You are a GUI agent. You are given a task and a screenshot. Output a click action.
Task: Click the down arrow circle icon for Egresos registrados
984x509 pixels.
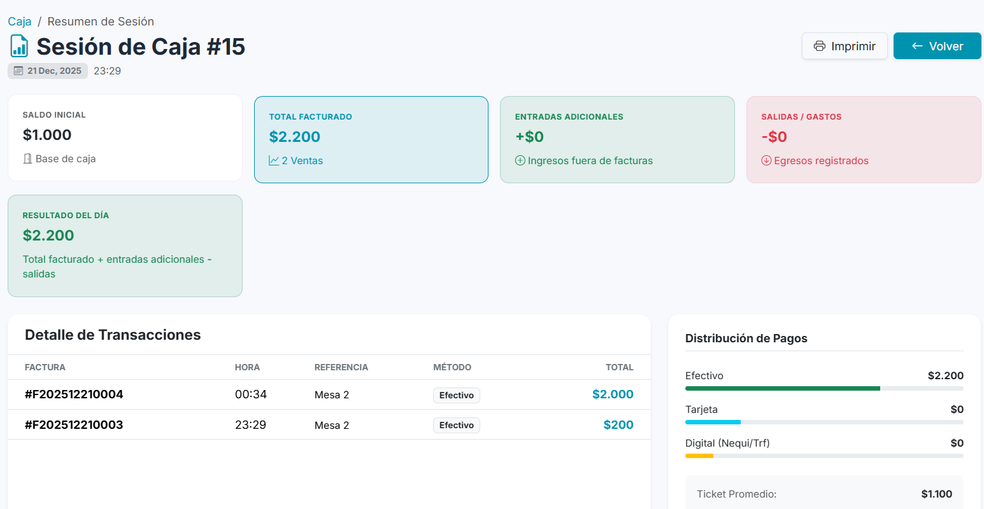766,161
